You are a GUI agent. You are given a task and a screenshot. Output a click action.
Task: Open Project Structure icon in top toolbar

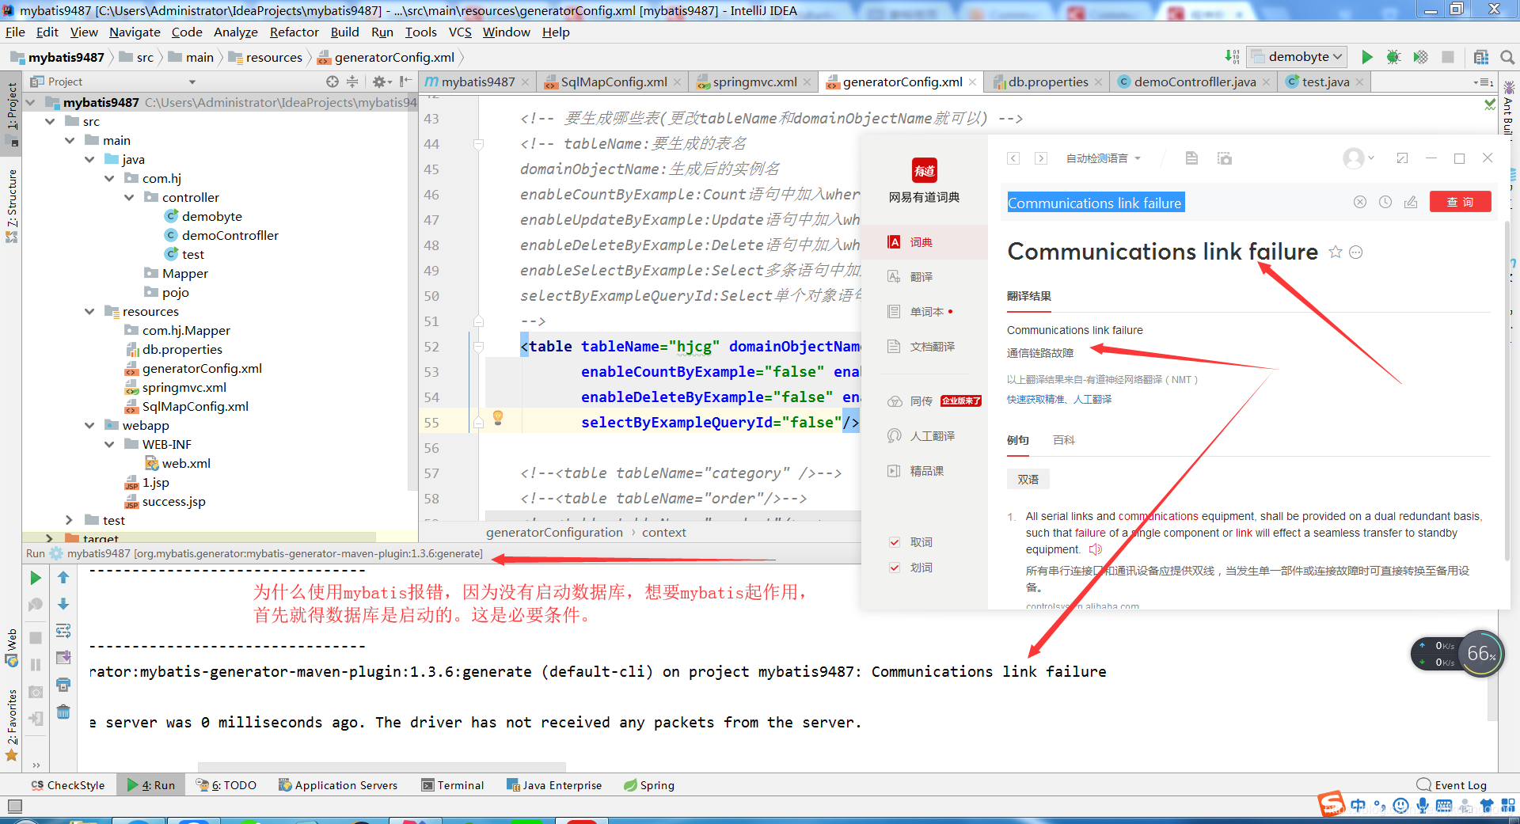coord(1481,57)
